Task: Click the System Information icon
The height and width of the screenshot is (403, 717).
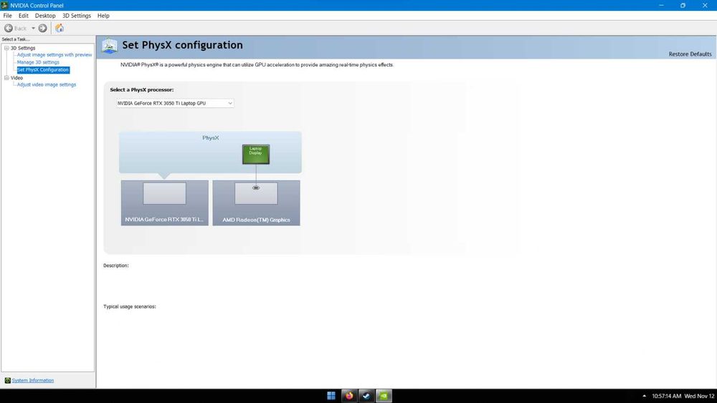Action: [7, 380]
